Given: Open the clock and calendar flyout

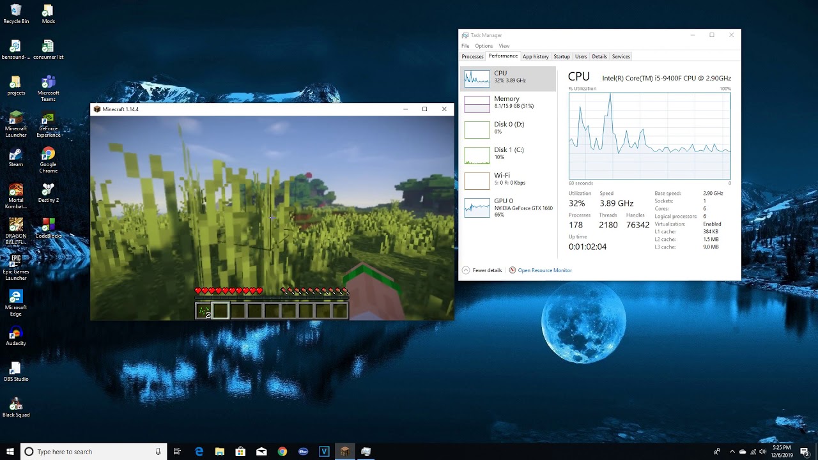Looking at the screenshot, I should 782,452.
